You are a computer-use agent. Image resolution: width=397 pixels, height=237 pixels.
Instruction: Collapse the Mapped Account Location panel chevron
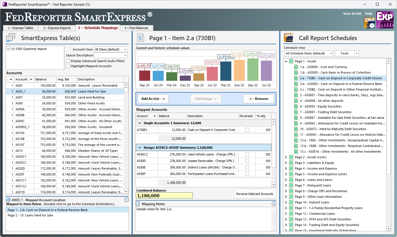(x=127, y=200)
